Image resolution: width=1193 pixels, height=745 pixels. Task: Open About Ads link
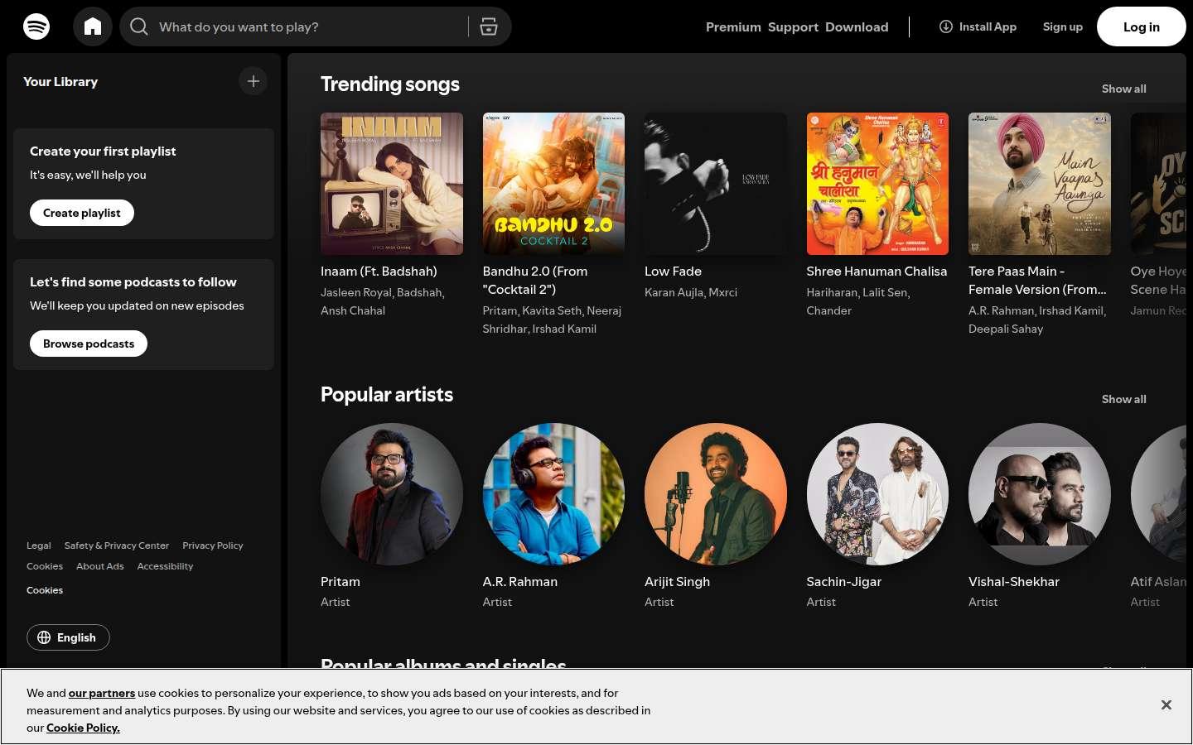point(100,566)
